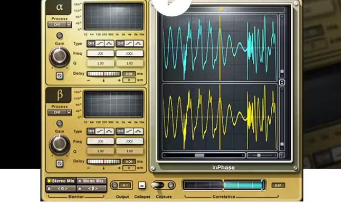
Task: Click the beta second filter Freq field 2000
Action: pyautogui.click(x=129, y=141)
